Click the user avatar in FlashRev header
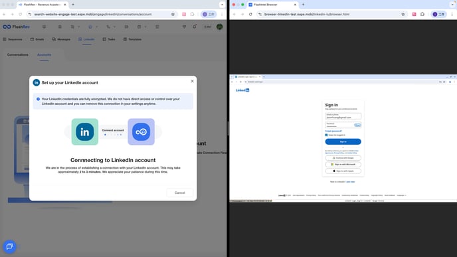 (x=219, y=27)
